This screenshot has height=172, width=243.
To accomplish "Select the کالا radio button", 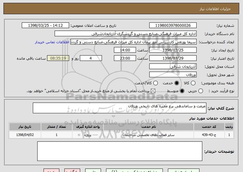I will (x=193, y=83).
